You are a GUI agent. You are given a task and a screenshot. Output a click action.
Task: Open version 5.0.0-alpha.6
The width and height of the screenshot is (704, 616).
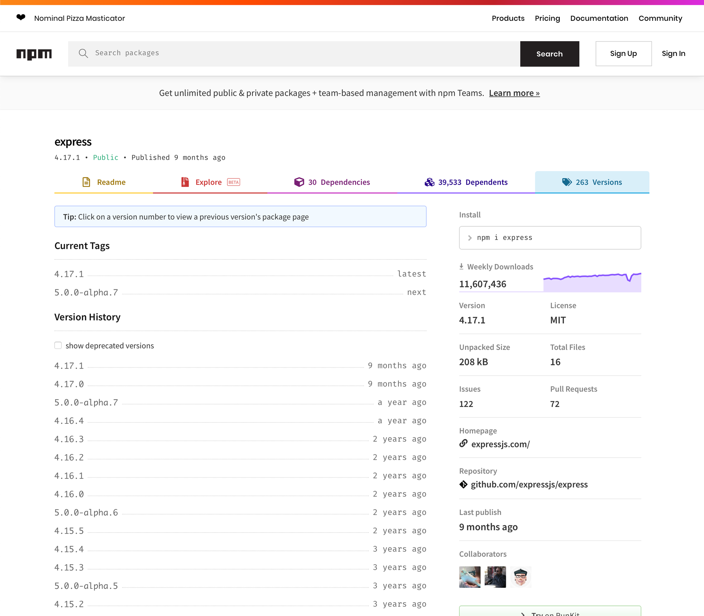pyautogui.click(x=86, y=513)
